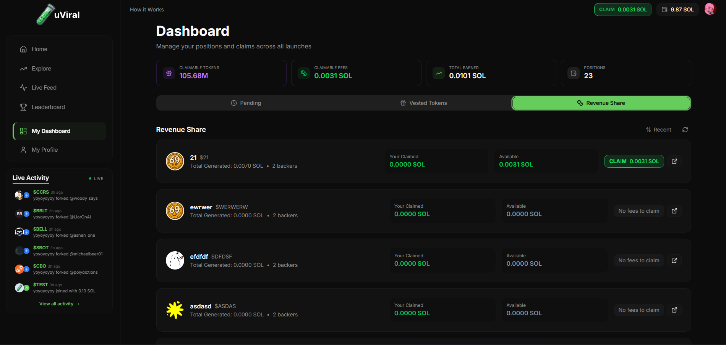Click your profile avatar in the top bar
This screenshot has width=726, height=345.
[710, 9]
